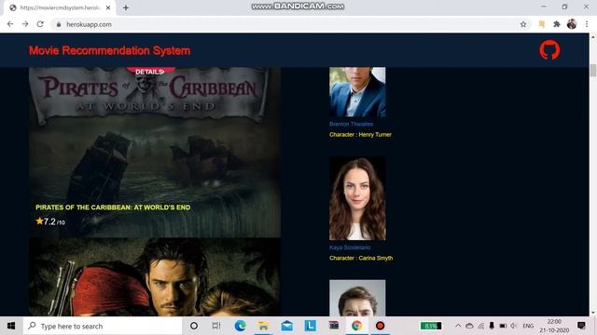Open Bandicam recorder in taskbar

(380, 326)
